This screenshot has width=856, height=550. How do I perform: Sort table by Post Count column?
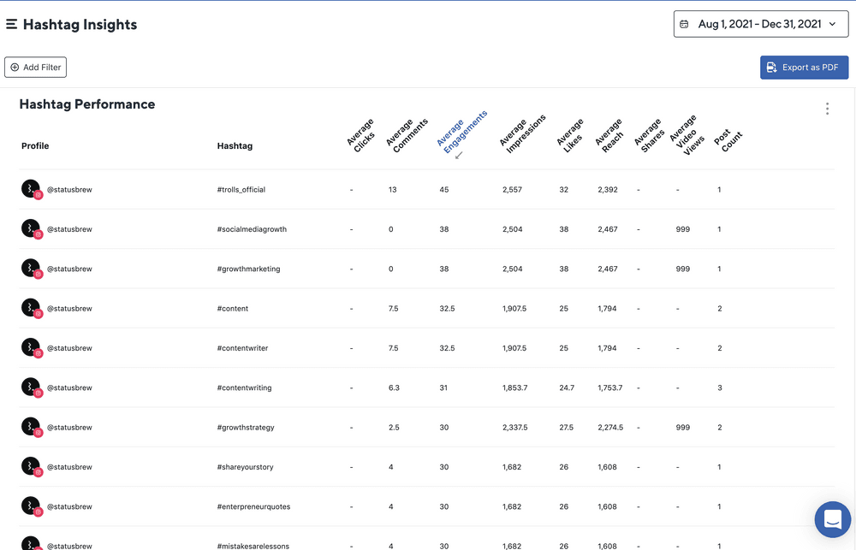pos(725,139)
